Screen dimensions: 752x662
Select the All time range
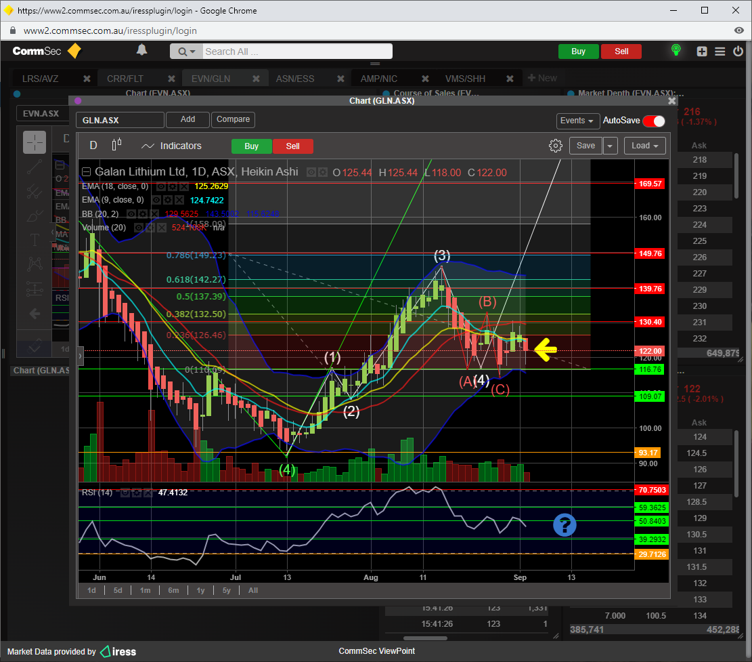pyautogui.click(x=253, y=590)
